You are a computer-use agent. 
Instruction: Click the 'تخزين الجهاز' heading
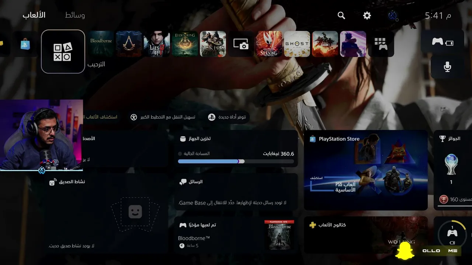click(199, 139)
